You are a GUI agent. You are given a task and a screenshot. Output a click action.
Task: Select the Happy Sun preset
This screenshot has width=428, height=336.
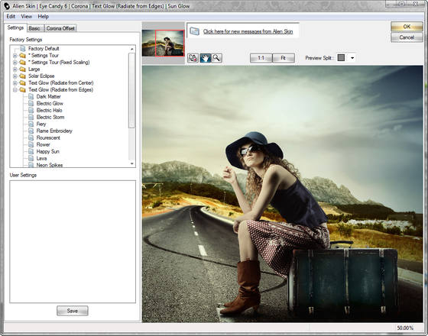(x=47, y=152)
